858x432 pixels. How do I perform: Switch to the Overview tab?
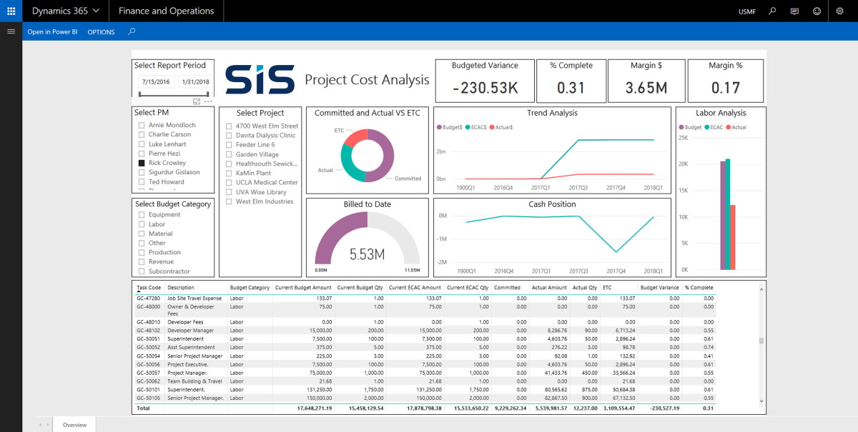(x=74, y=425)
